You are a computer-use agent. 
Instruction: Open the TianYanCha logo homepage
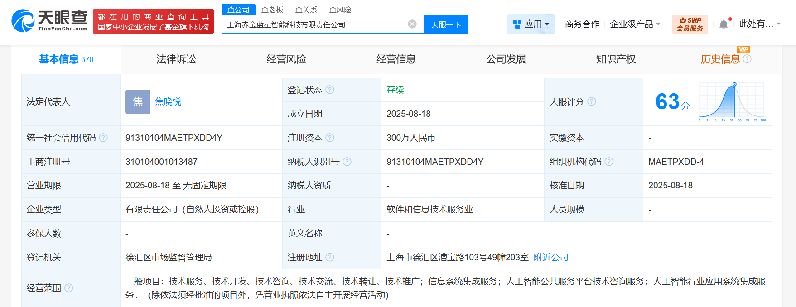click(x=49, y=21)
